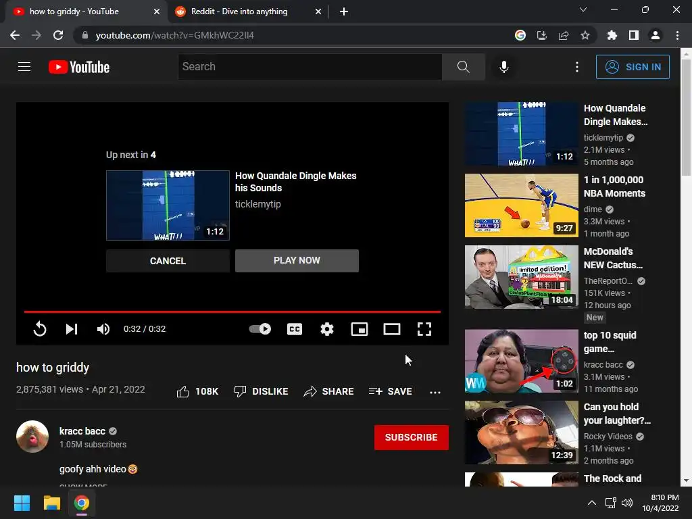Click ticklemytip channel name in sidebar
Viewport: 692px width, 519px height.
(x=603, y=138)
